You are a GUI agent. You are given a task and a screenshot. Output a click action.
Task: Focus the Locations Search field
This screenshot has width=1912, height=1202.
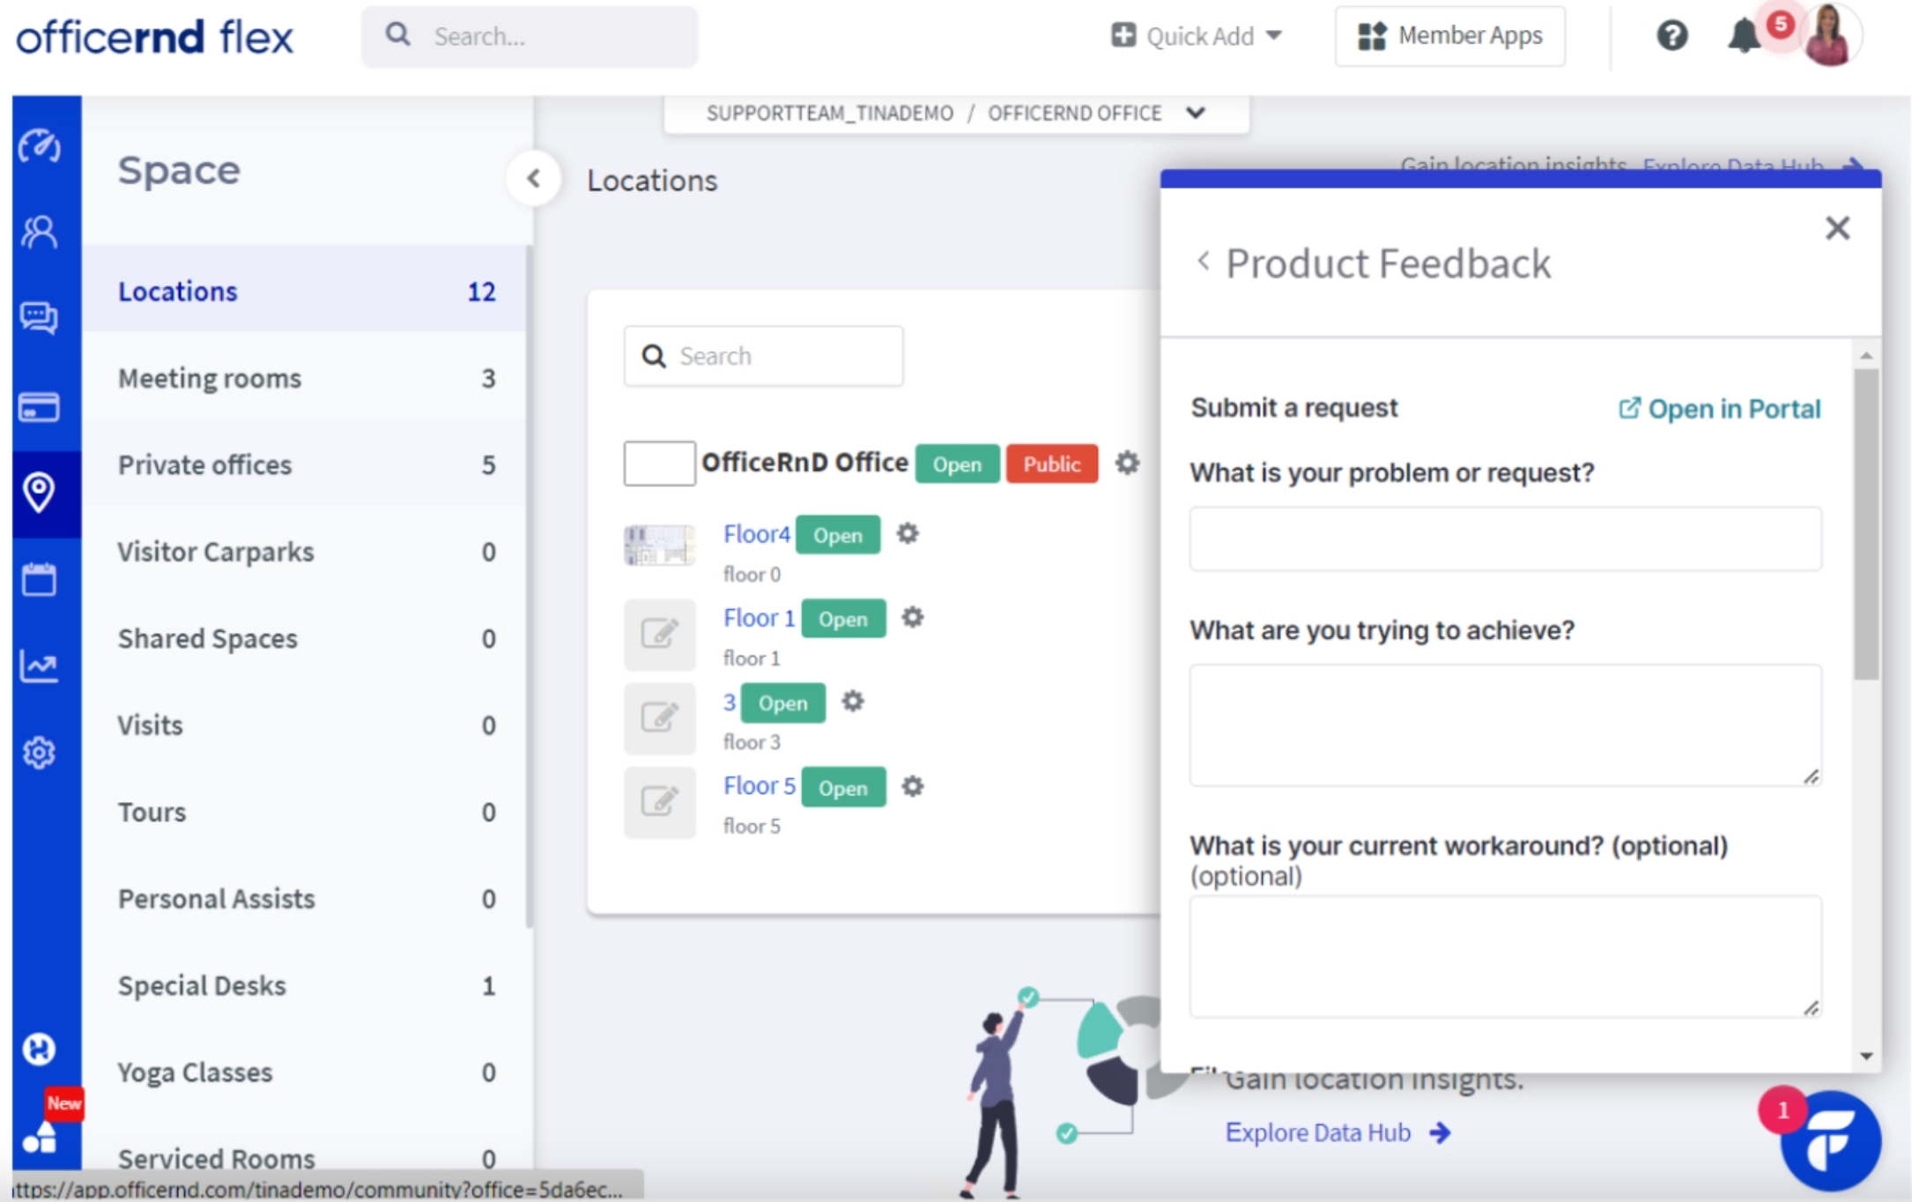pyautogui.click(x=764, y=356)
